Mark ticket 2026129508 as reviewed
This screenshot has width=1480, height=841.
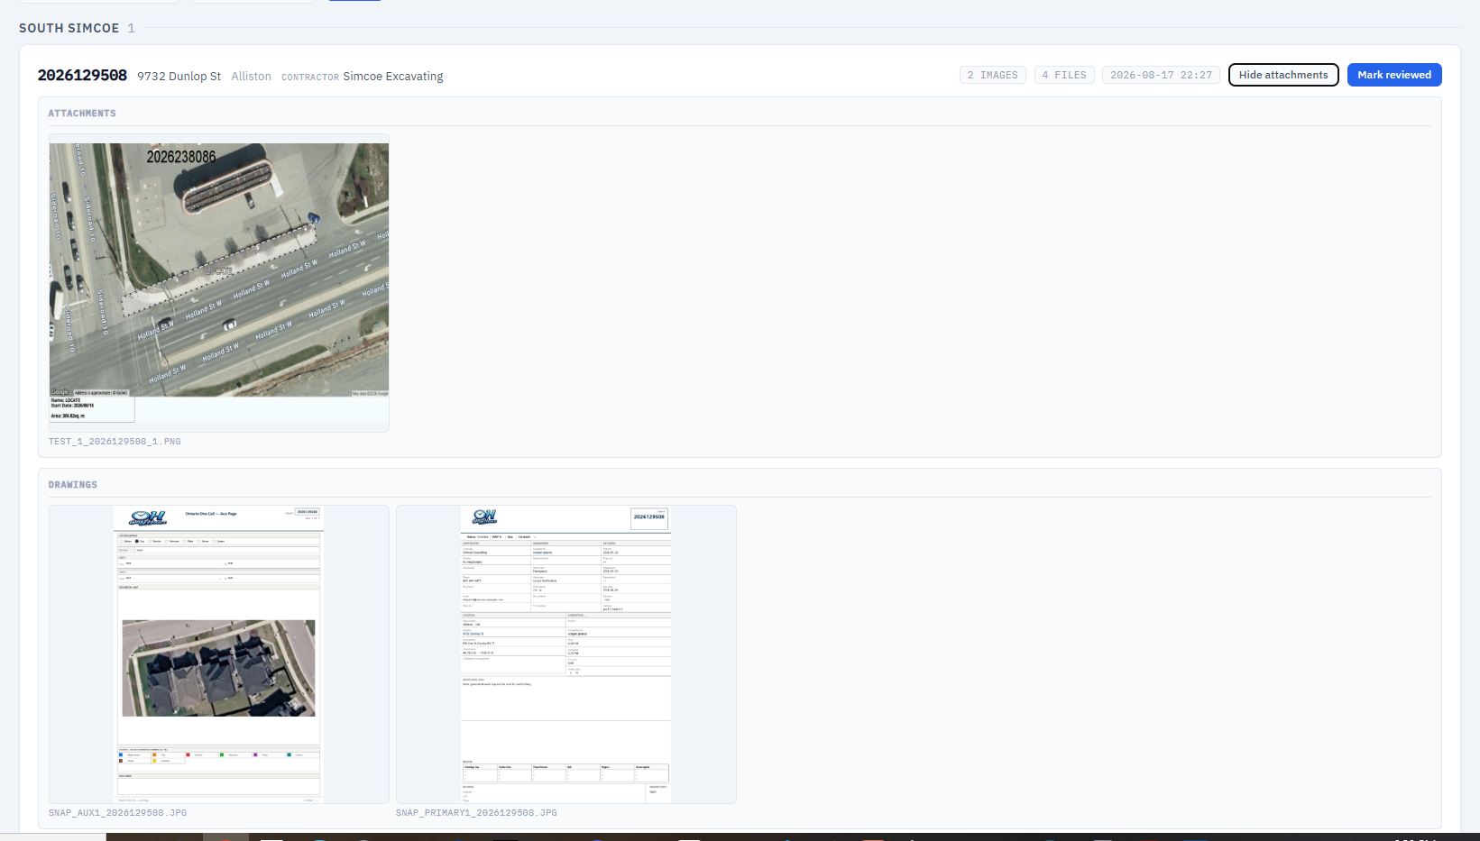[x=1394, y=75]
